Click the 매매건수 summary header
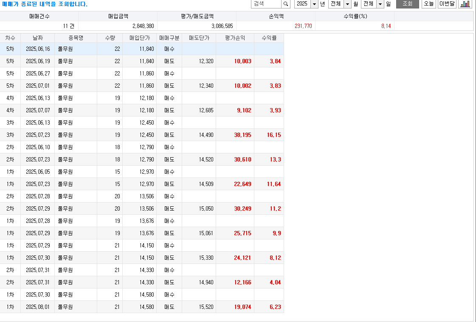 tap(39, 17)
